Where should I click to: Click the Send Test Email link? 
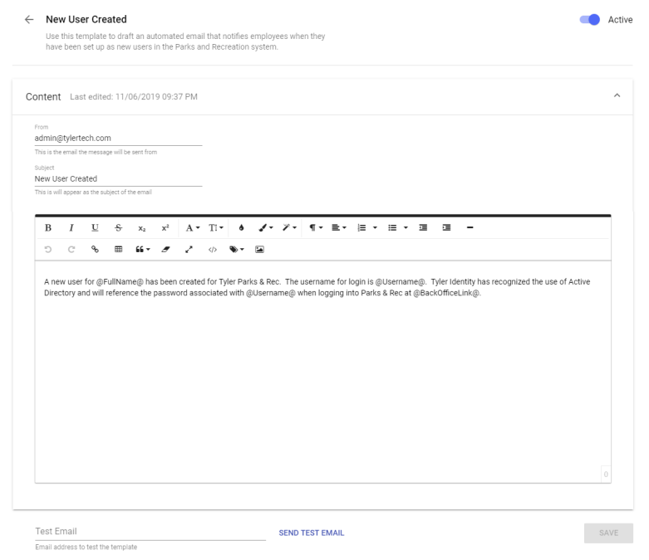click(x=312, y=533)
